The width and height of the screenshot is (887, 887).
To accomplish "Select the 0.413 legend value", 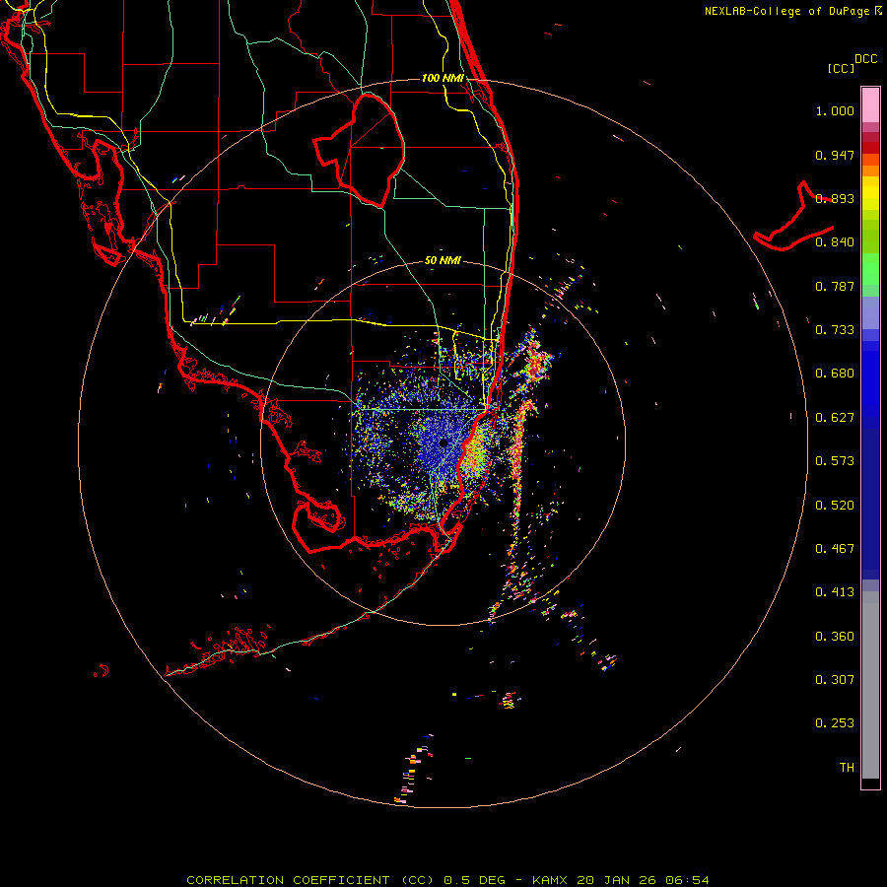I will (835, 592).
